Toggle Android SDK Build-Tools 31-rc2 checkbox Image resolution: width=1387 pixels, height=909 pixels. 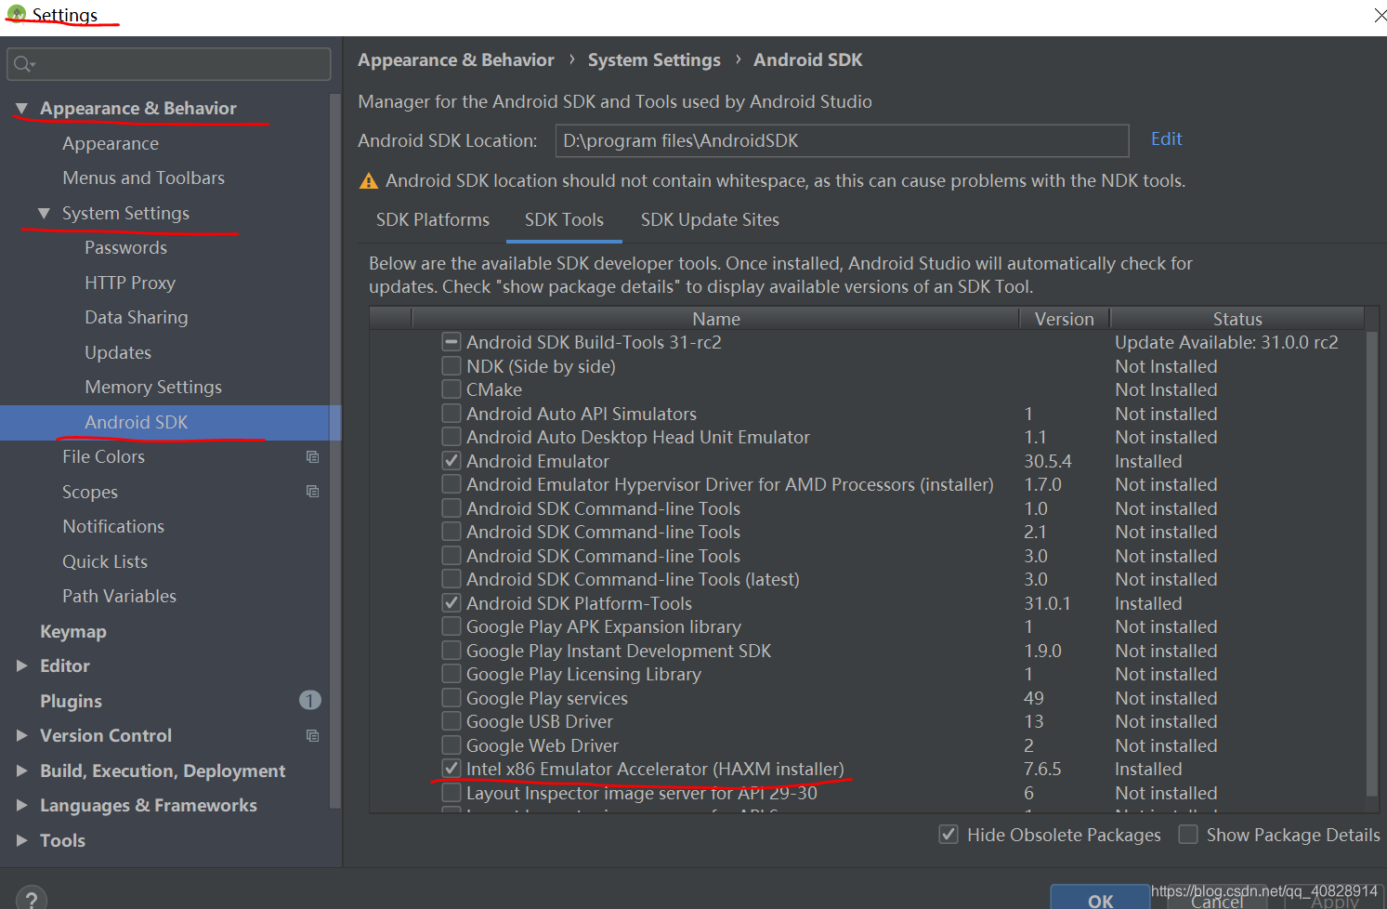(451, 342)
